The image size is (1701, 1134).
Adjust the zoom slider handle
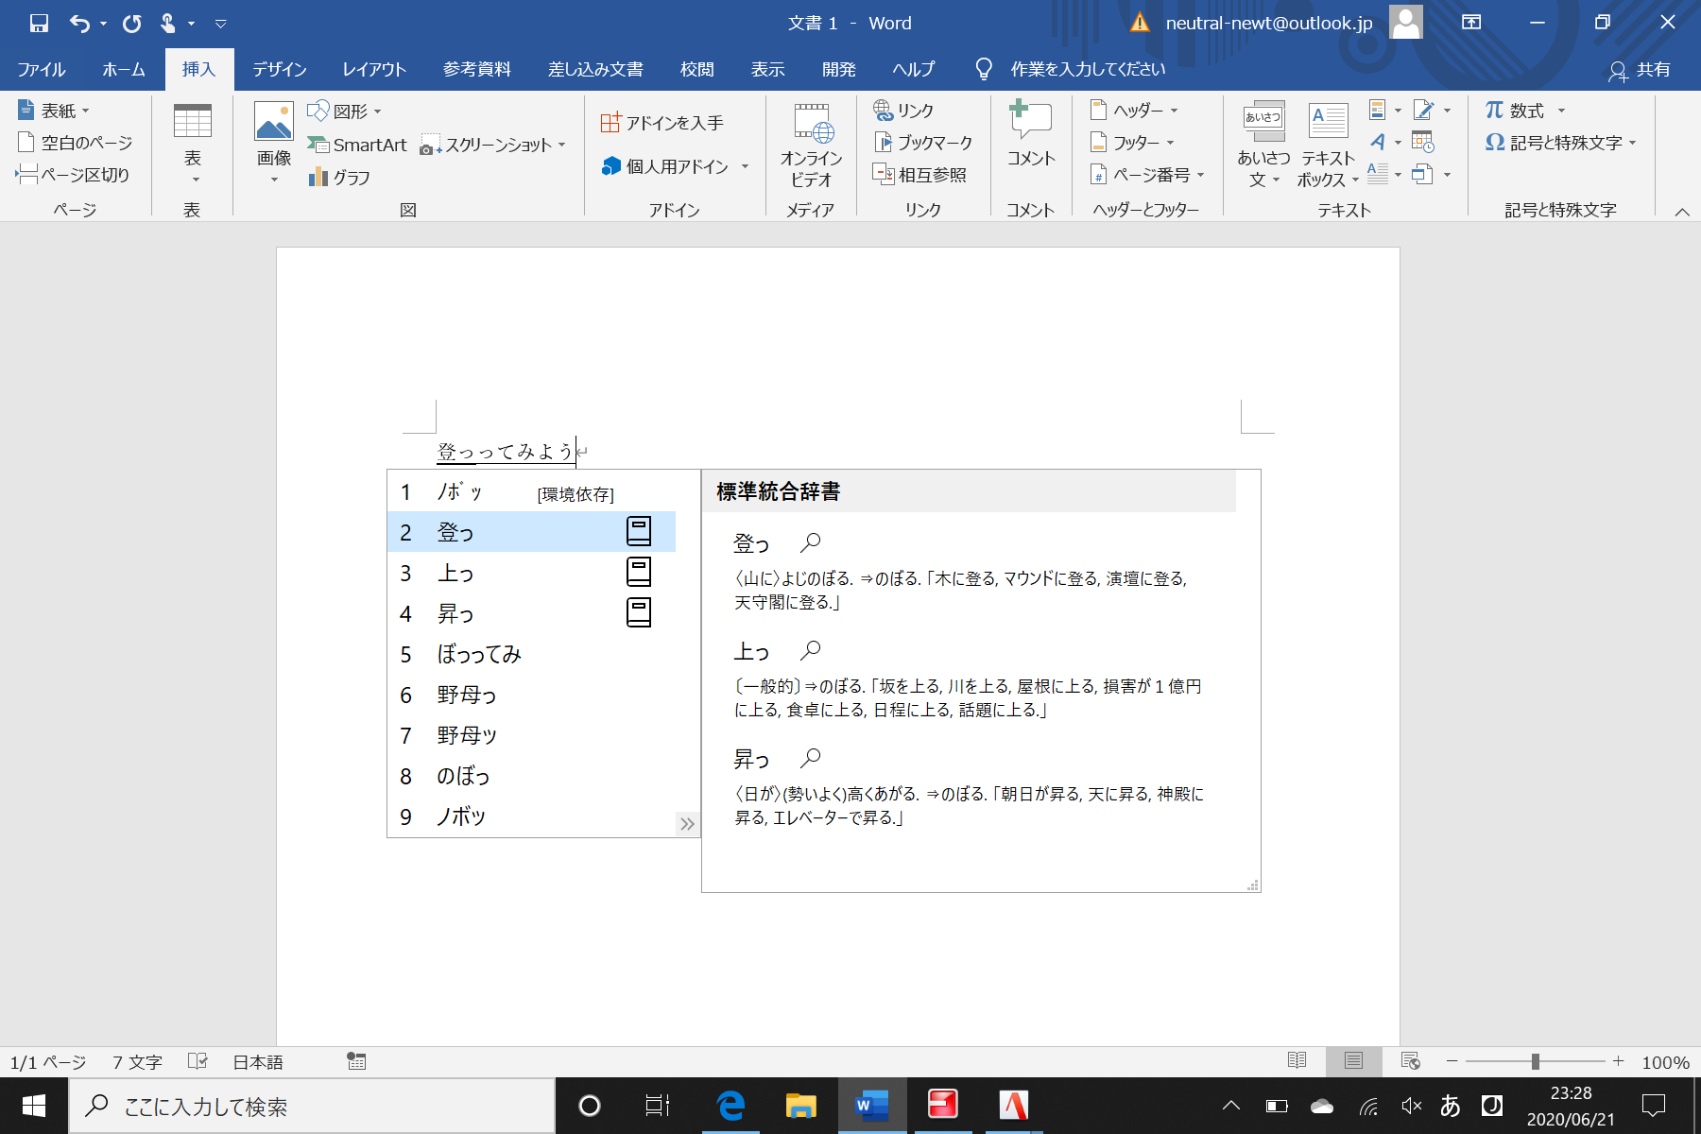click(1536, 1061)
